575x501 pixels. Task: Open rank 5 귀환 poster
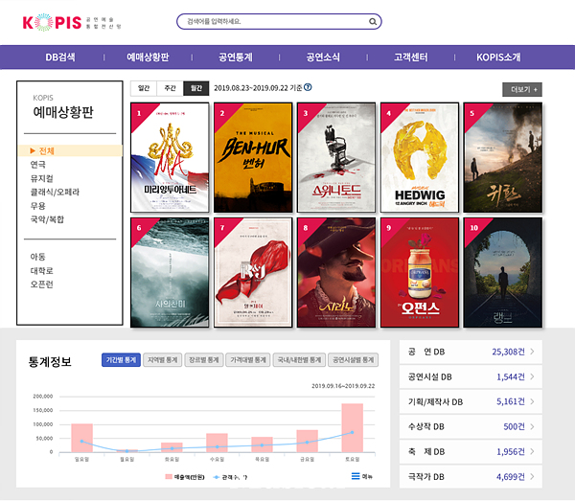(503, 158)
